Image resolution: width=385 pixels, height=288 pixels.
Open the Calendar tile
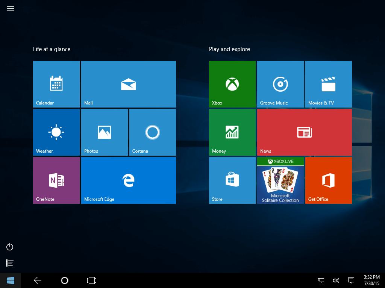pyautogui.click(x=56, y=84)
